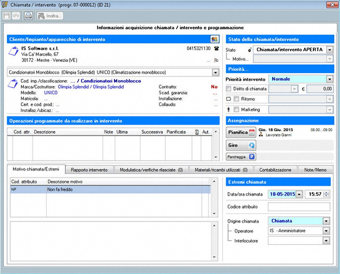Tick the Ritorno checkbox
Viewport: 340px width, 274px height.
point(236,99)
